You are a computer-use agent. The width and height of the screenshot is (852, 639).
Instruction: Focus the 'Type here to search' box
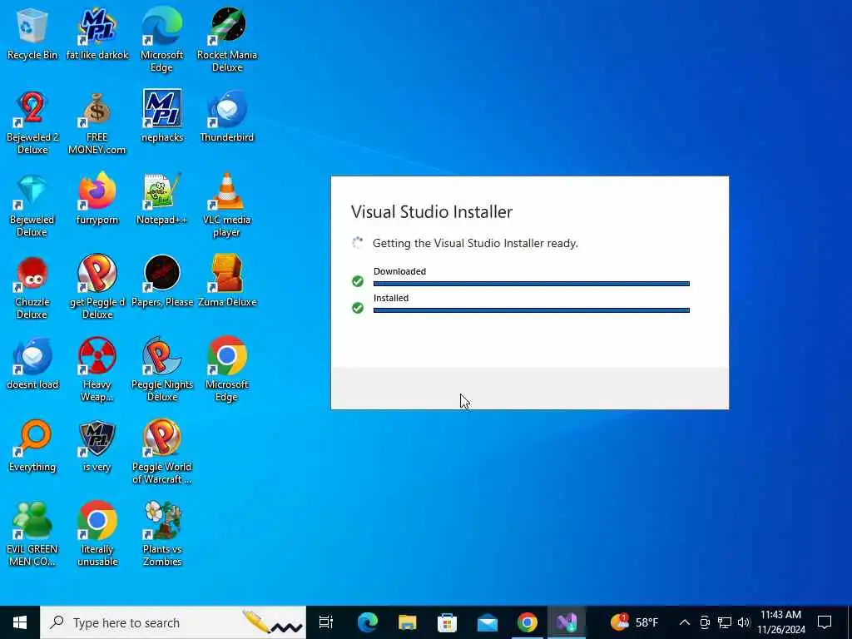(173, 622)
